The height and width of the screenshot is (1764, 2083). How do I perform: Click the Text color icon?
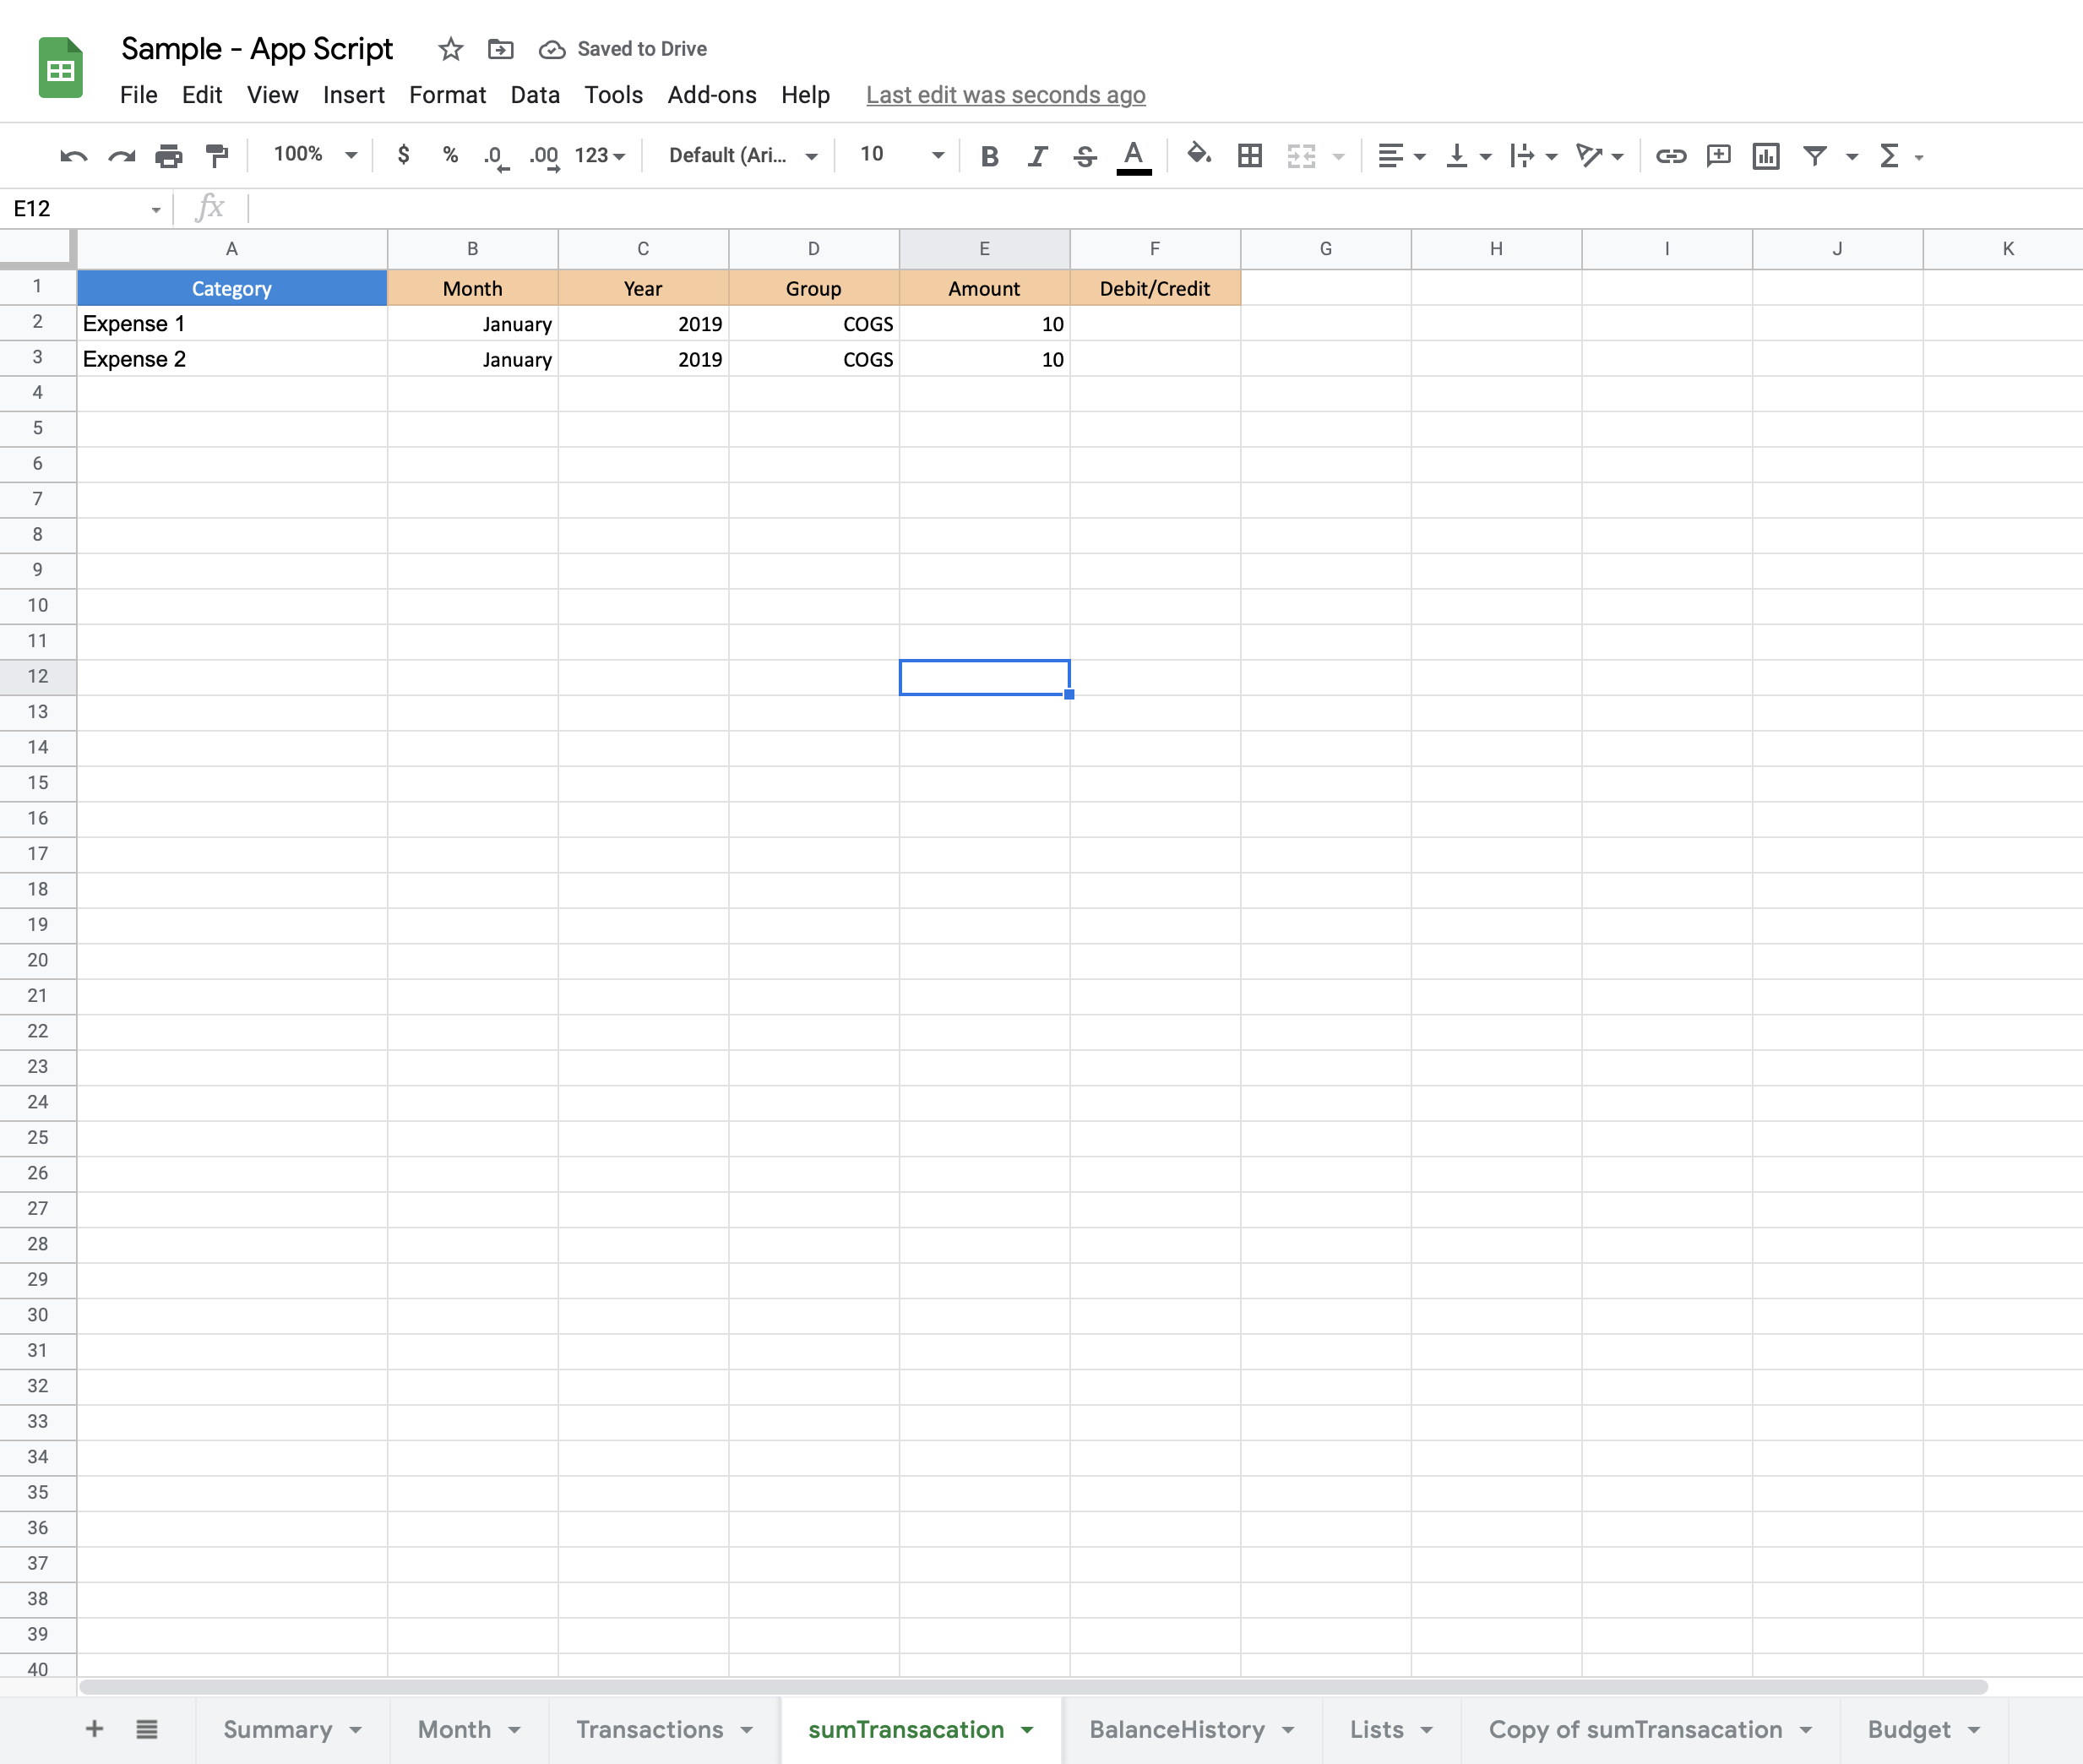click(1135, 155)
